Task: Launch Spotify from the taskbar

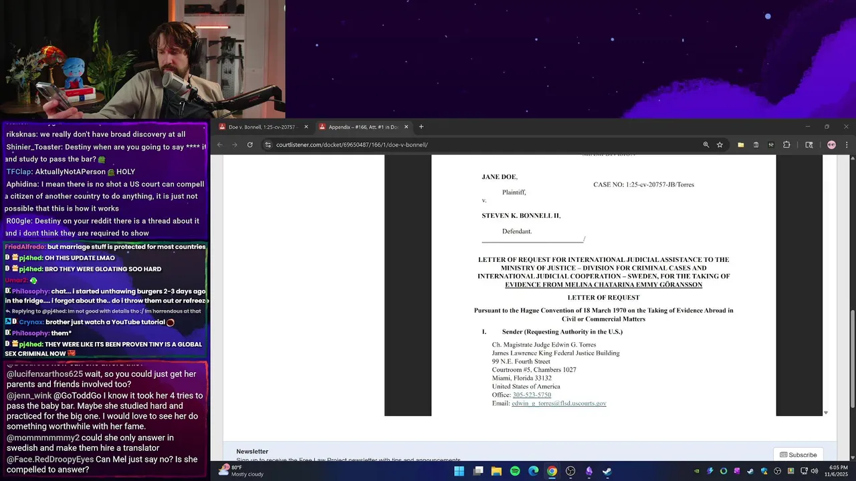Action: (515, 471)
